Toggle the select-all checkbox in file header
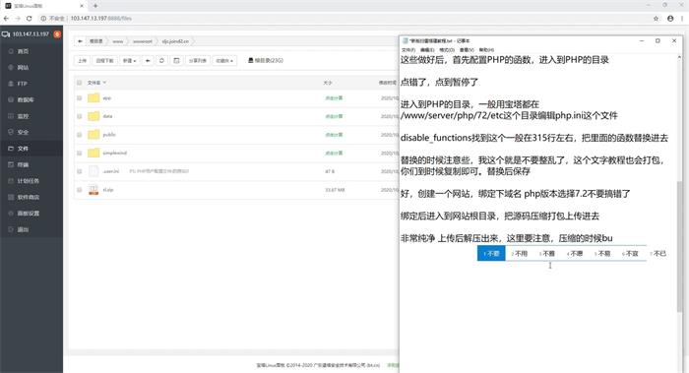Viewport: 689px width, 373px height. pos(80,83)
